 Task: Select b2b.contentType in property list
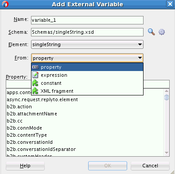27,135
